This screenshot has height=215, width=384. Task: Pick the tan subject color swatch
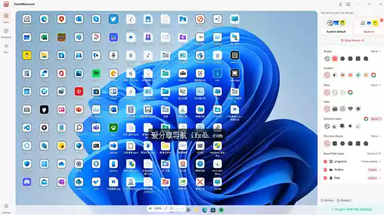tap(366, 75)
